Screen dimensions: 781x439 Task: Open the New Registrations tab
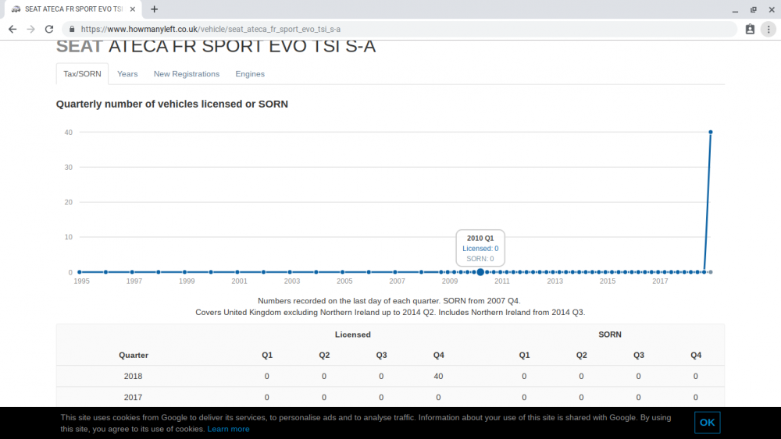click(x=187, y=73)
